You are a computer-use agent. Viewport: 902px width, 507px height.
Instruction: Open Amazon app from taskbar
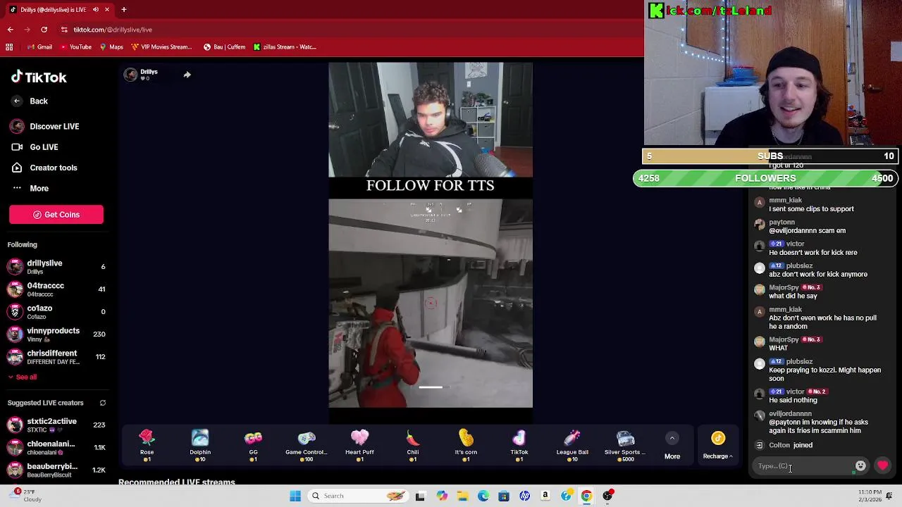pos(545,496)
